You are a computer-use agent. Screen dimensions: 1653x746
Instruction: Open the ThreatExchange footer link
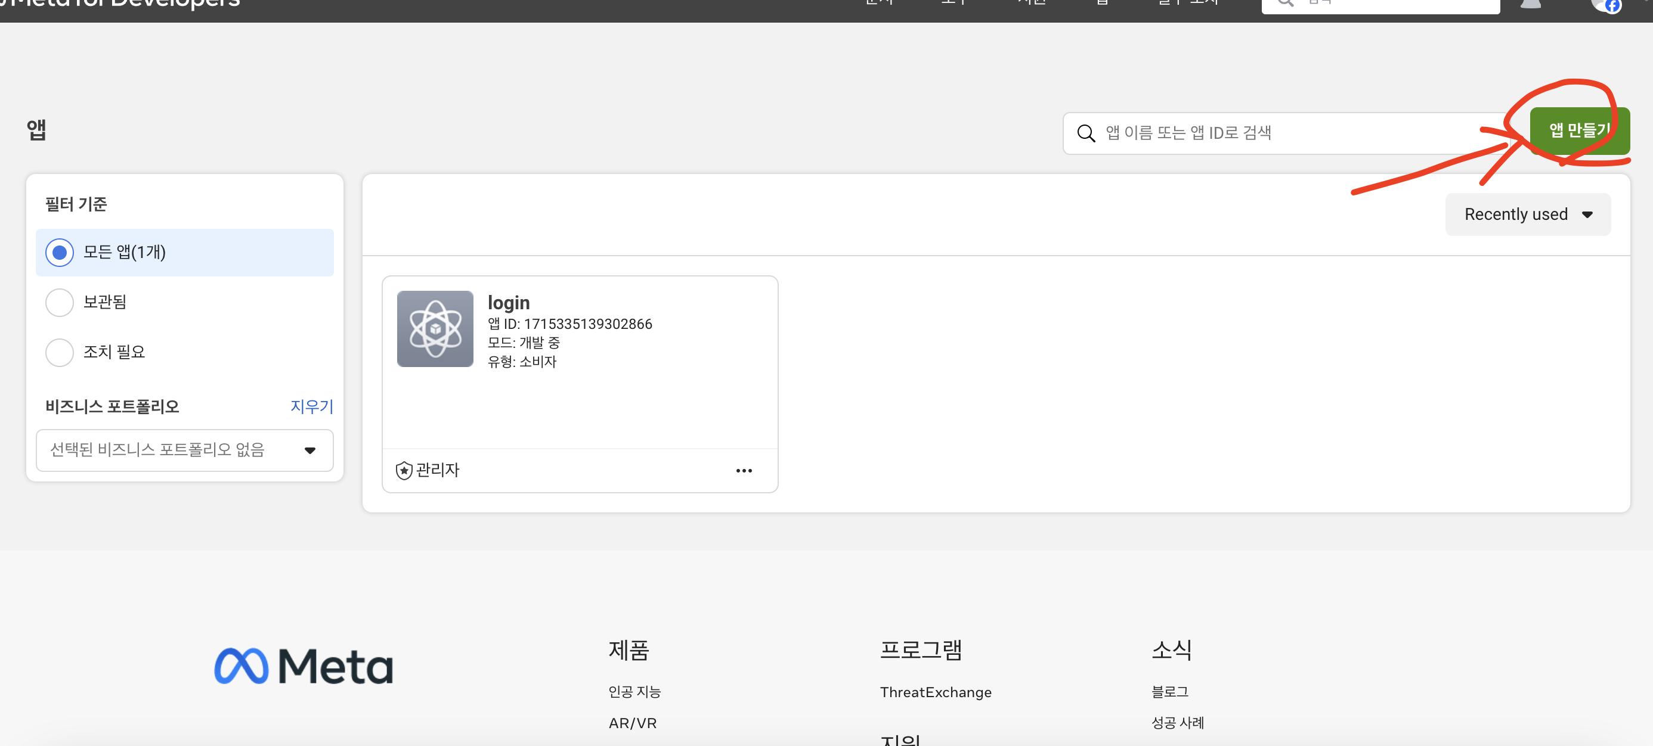click(x=935, y=692)
